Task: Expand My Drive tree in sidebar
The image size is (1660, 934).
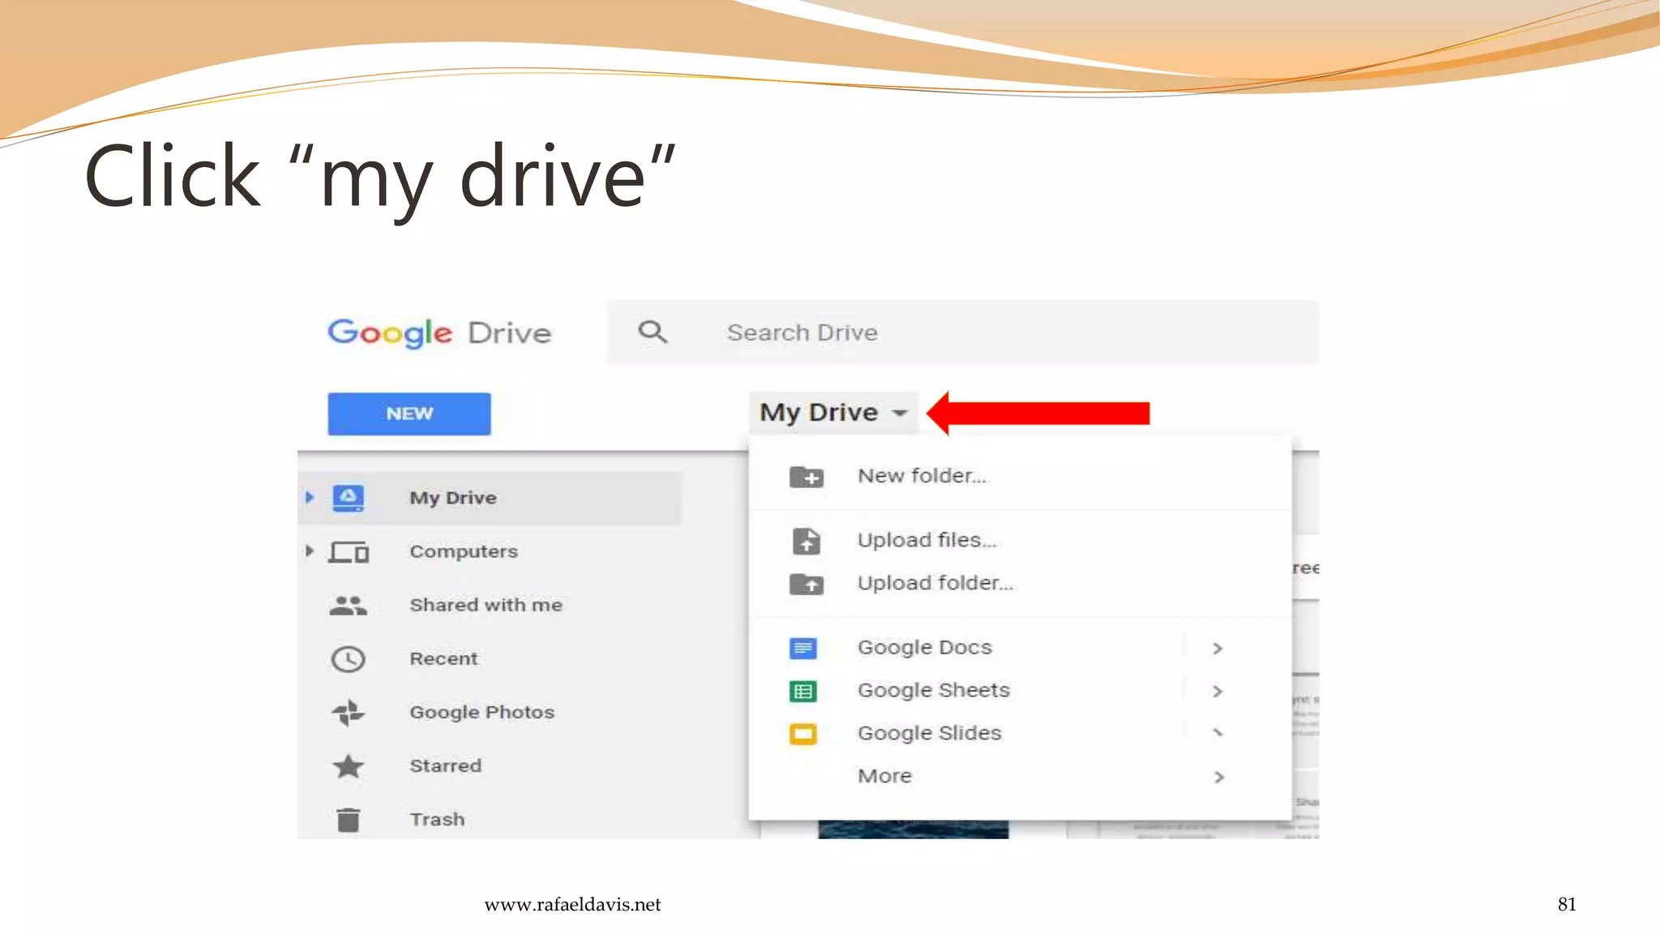Action: click(310, 497)
